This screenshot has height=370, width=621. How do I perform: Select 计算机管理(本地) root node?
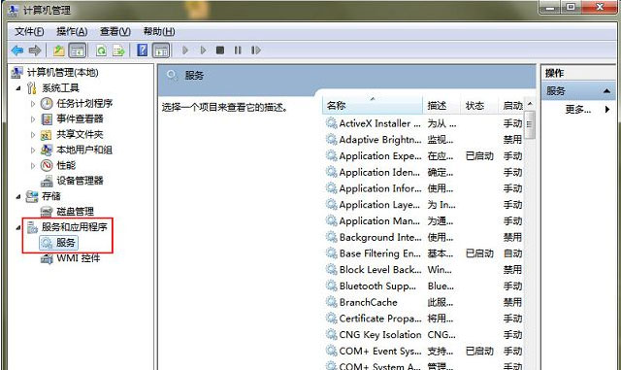(x=62, y=73)
